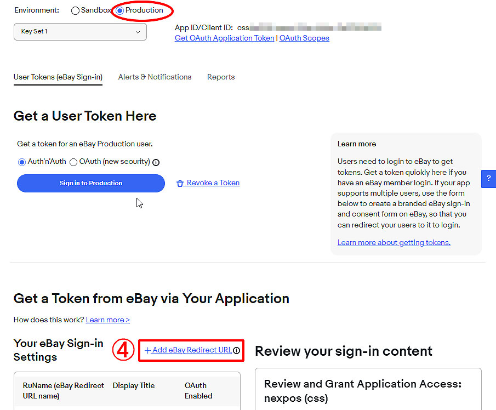Click the OAuth Enabled column header

pyautogui.click(x=198, y=390)
